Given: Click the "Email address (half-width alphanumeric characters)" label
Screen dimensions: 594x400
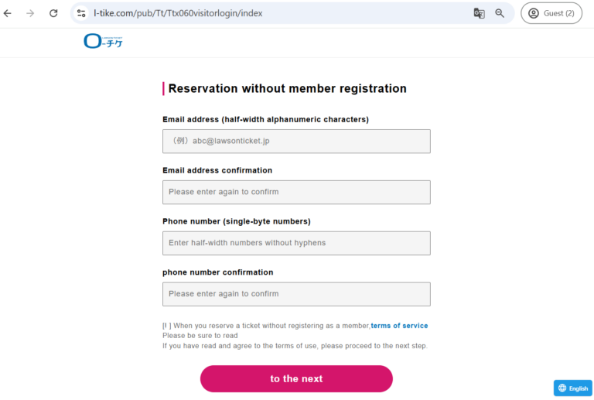Looking at the screenshot, I should pos(265,119).
